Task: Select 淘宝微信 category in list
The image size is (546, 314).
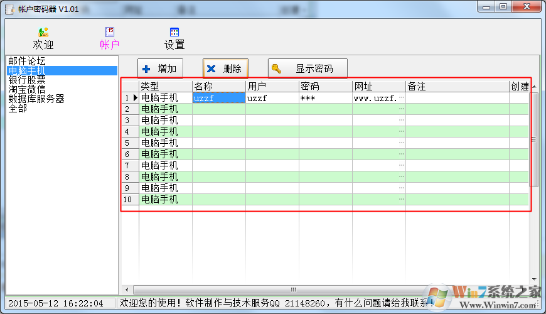Action: point(62,89)
